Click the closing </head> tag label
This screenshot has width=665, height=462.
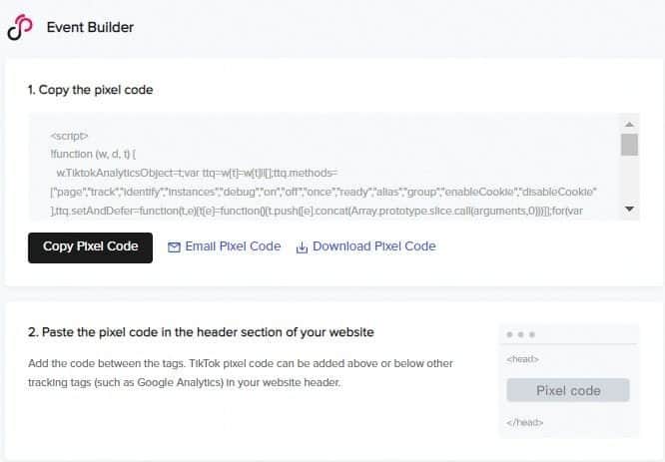tap(524, 422)
